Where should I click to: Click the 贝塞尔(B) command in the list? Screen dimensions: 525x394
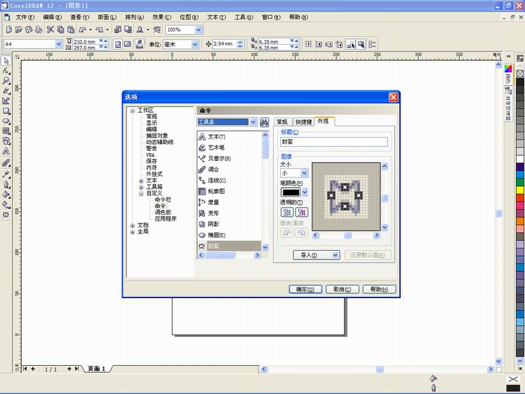pyautogui.click(x=219, y=158)
